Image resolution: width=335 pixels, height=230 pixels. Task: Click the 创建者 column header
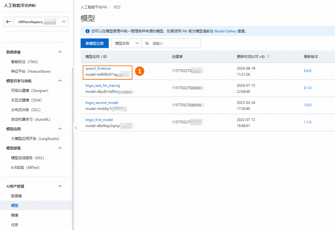tap(177, 57)
